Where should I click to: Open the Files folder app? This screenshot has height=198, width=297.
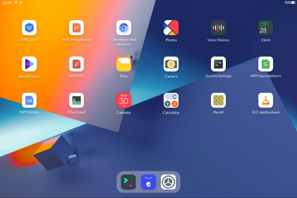pos(124,64)
